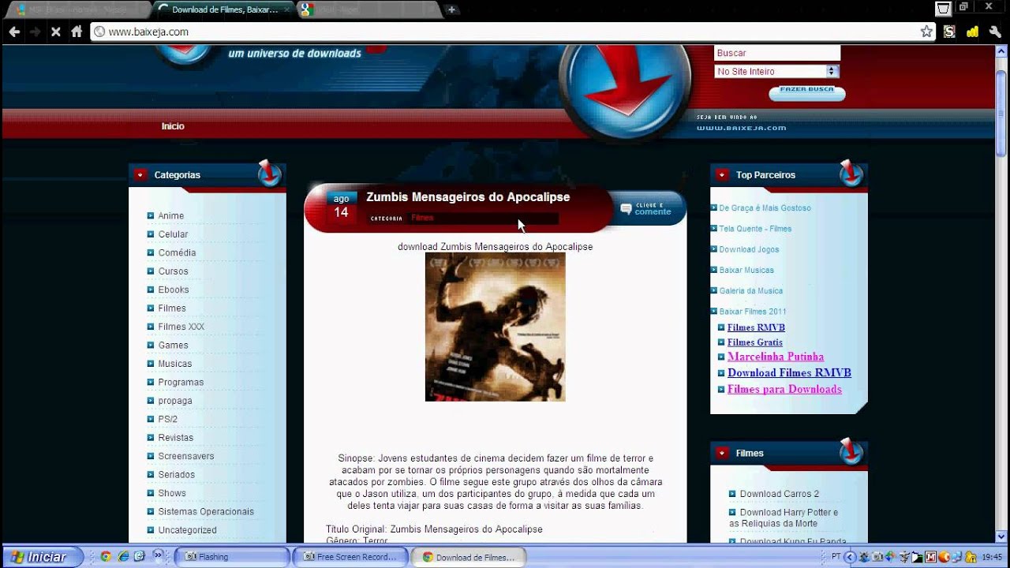Open the Ebooks category

[x=174, y=290]
